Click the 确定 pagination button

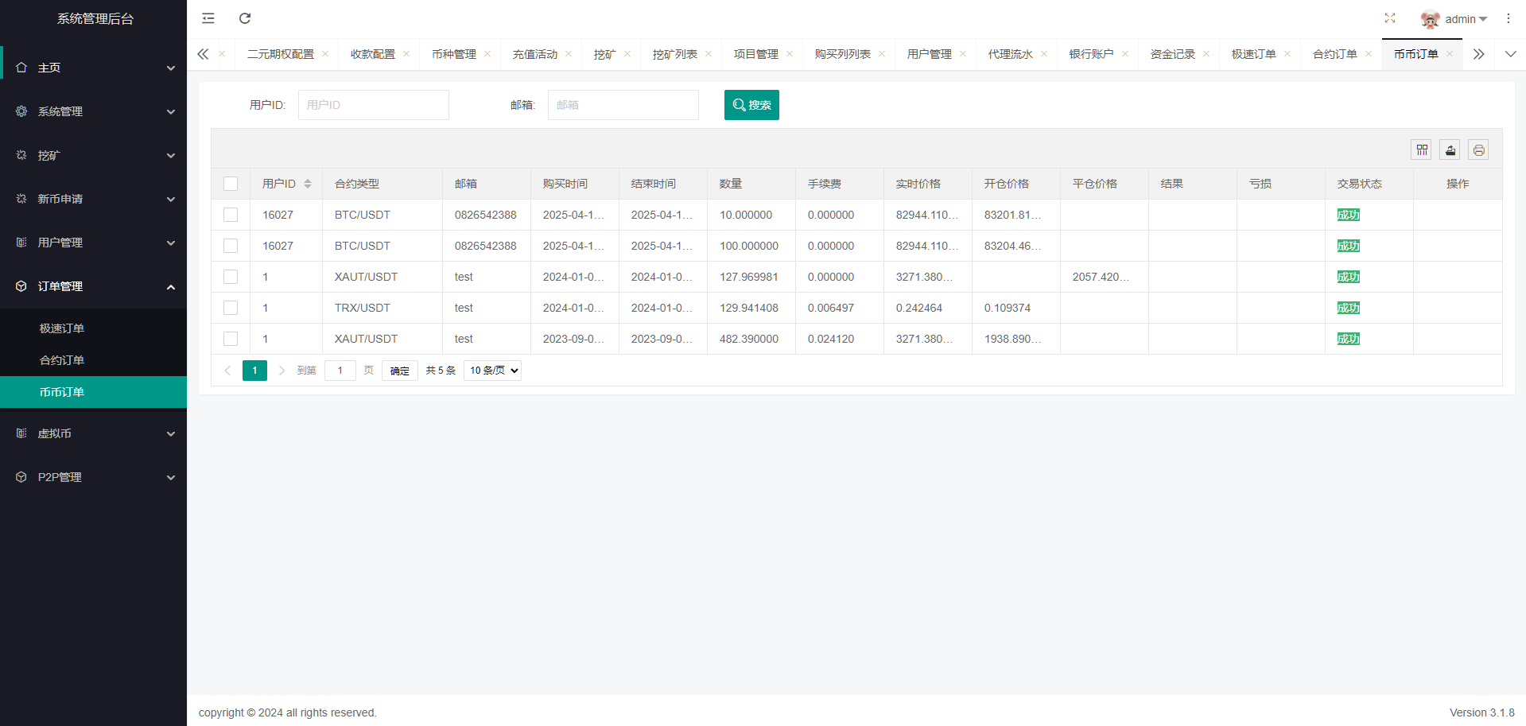tap(399, 371)
